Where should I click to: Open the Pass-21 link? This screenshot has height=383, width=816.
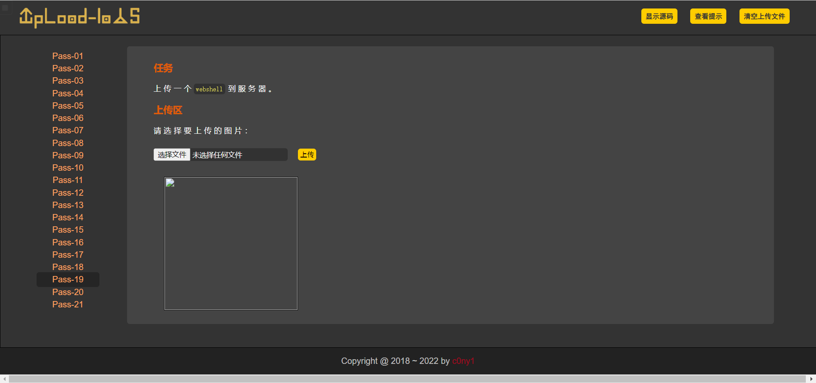point(68,304)
